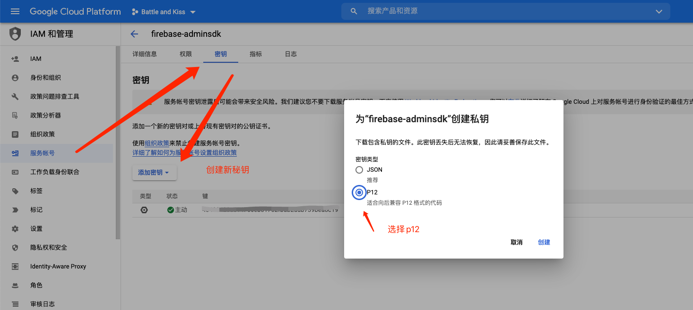Viewport: 693px width, 310px height.
Task: Click the 隐私权和安全 shield icon
Action: click(x=15, y=248)
